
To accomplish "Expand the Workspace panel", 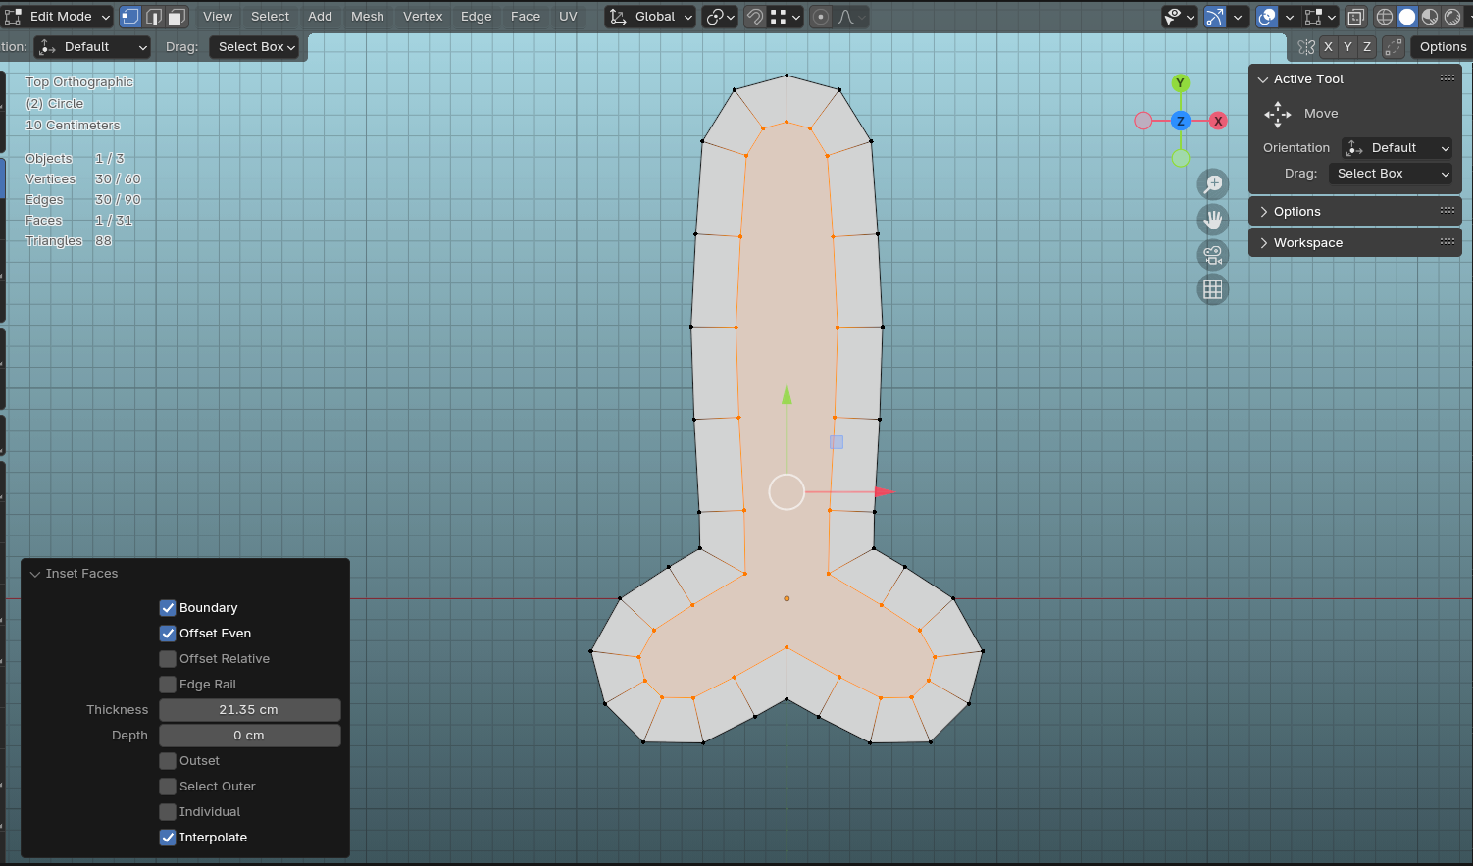I will [1307, 243].
